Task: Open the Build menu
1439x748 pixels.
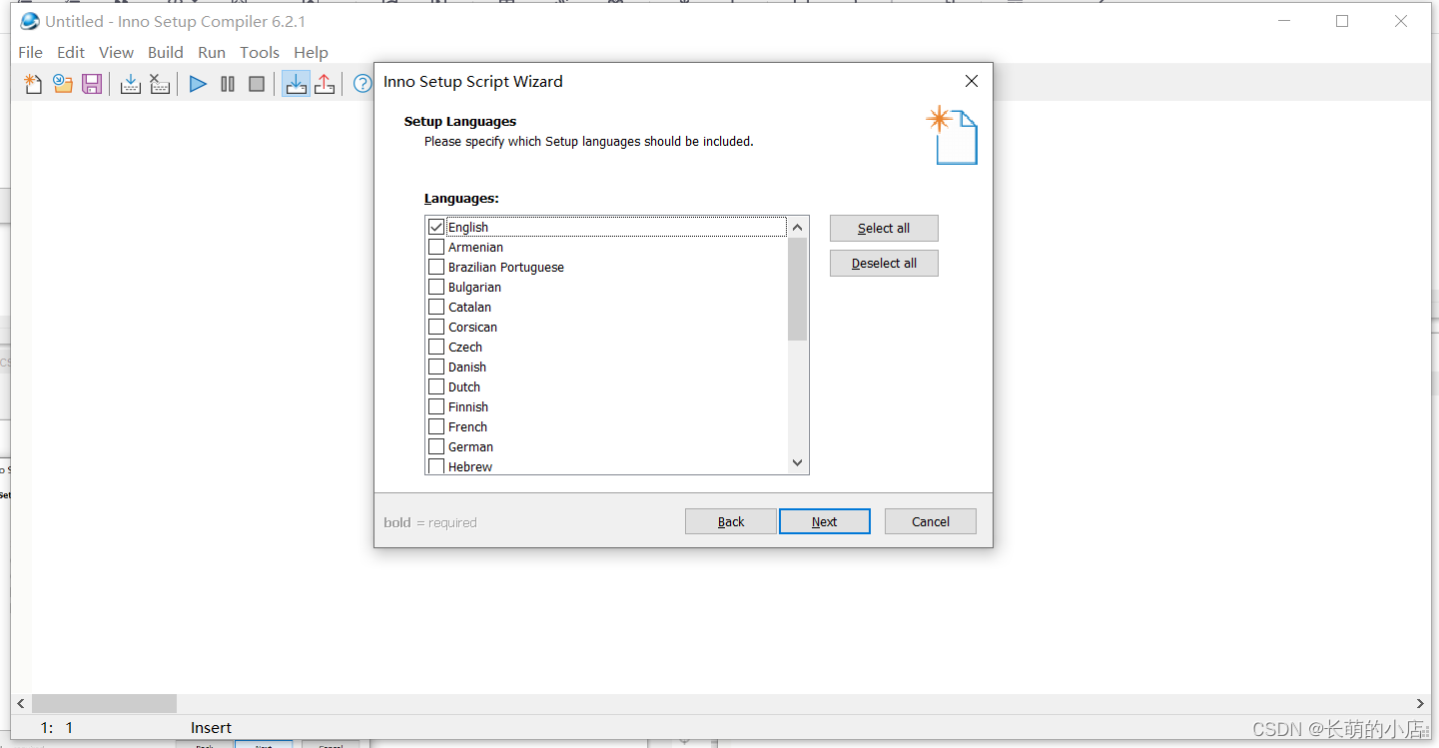Action: 166,52
